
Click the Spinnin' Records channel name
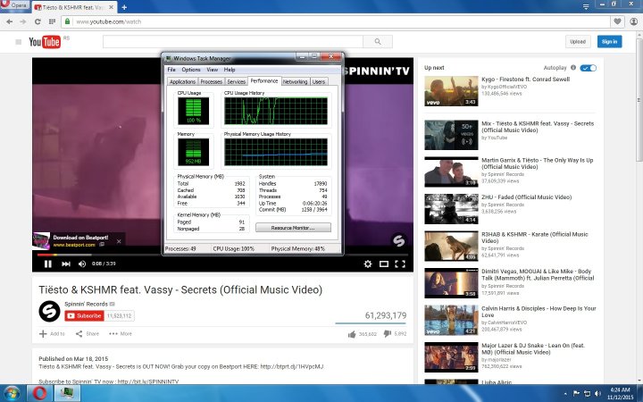[x=86, y=304]
